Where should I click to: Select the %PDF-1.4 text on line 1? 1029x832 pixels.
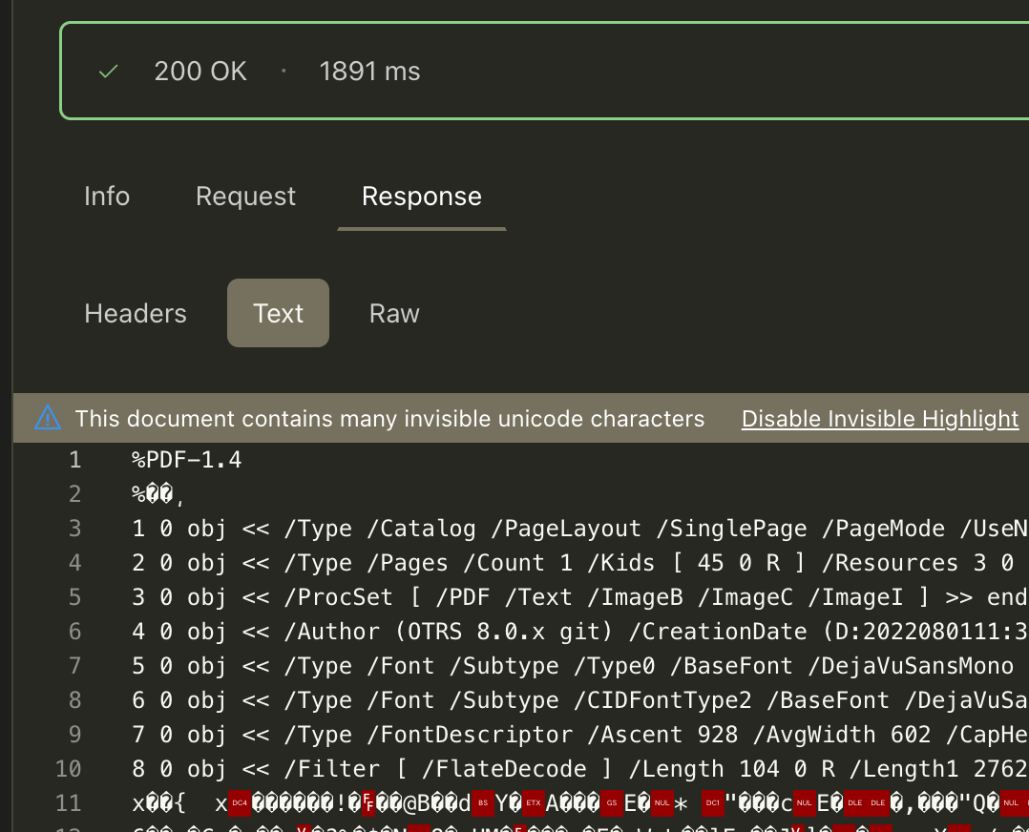click(186, 460)
